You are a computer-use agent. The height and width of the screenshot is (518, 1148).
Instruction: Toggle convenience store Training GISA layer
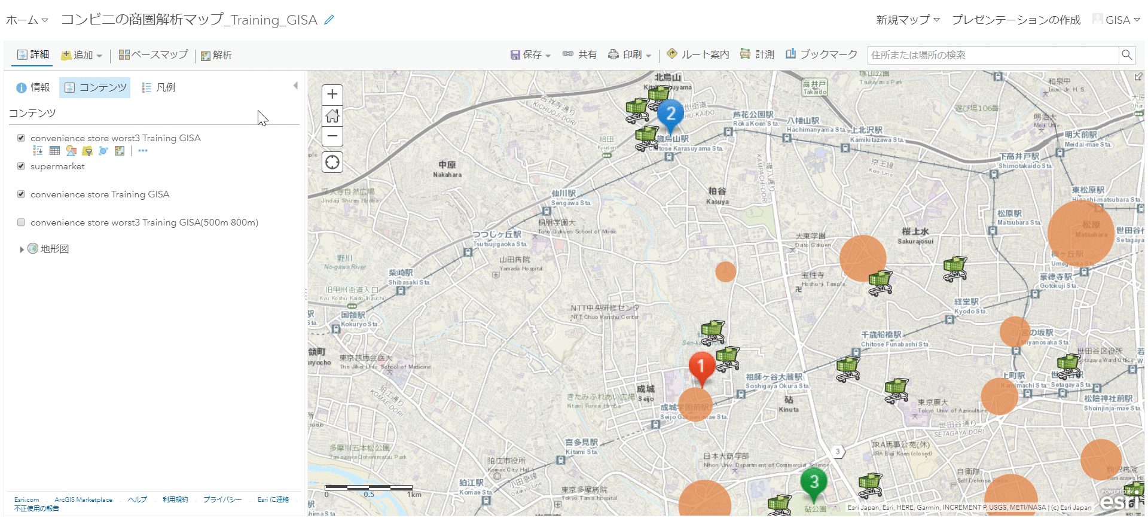point(21,194)
